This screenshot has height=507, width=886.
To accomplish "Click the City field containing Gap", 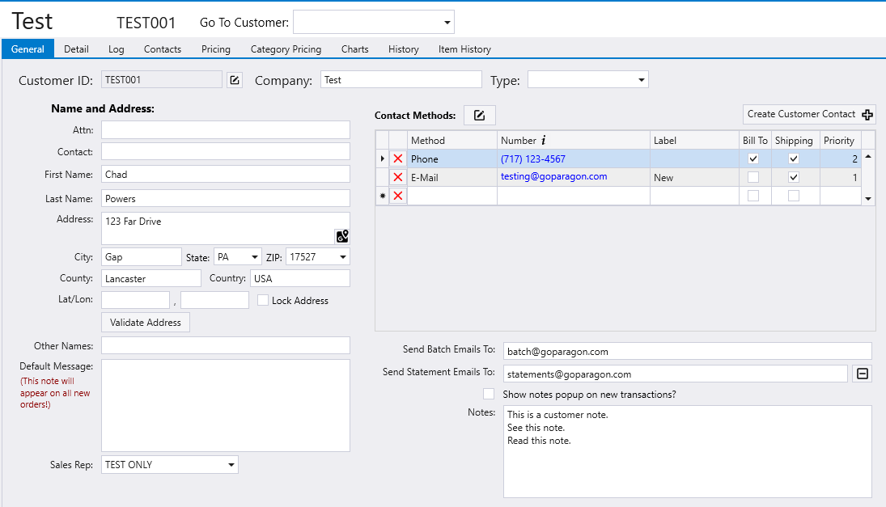I will click(x=142, y=257).
